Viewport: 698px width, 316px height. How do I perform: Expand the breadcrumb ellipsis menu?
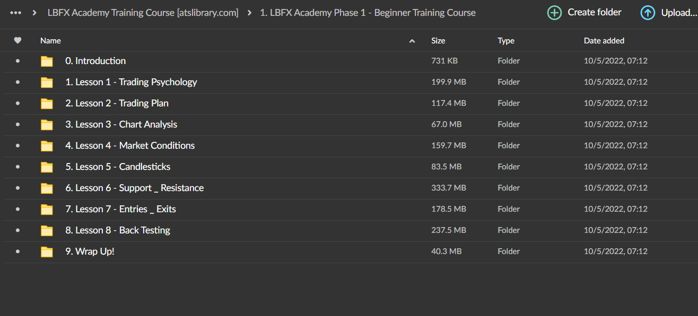coord(16,13)
